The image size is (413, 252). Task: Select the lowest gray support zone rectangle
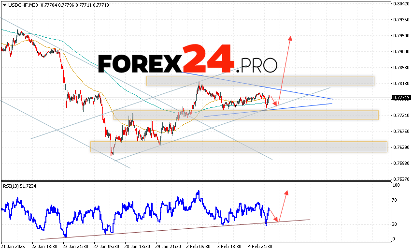pos(239,147)
